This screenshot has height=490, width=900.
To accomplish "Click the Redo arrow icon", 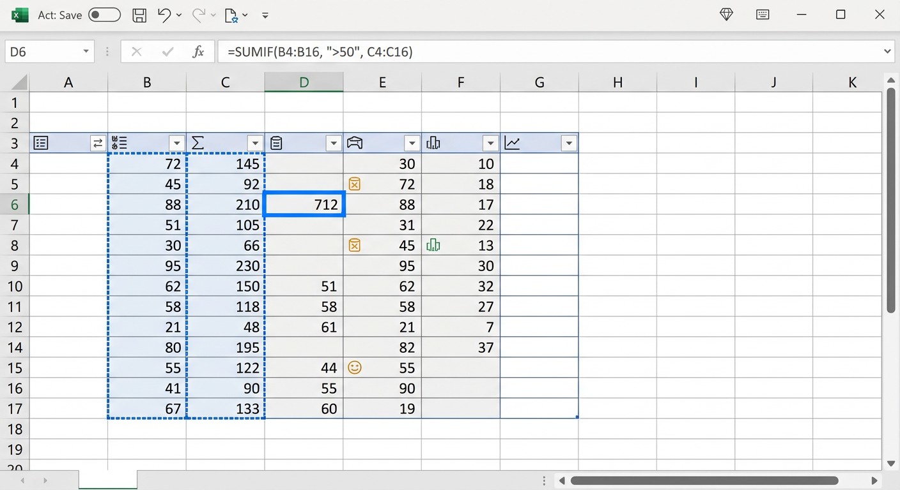I will click(x=199, y=15).
